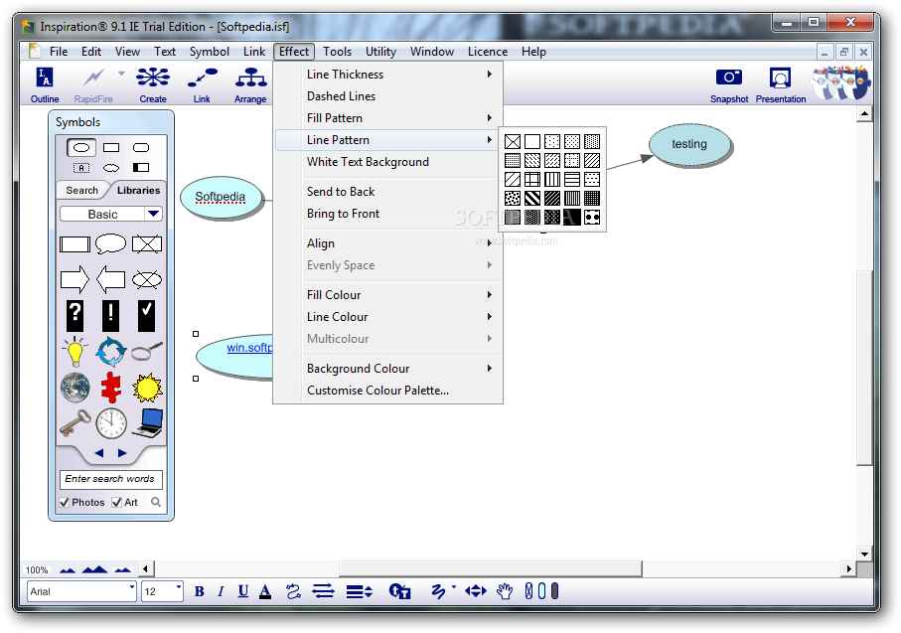Pick the plain white line pattern swatch
The image size is (901, 633).
point(532,141)
